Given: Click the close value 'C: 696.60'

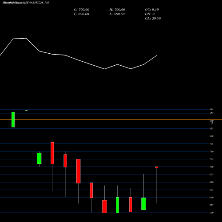Looking at the screenshot, I should pos(81,14).
